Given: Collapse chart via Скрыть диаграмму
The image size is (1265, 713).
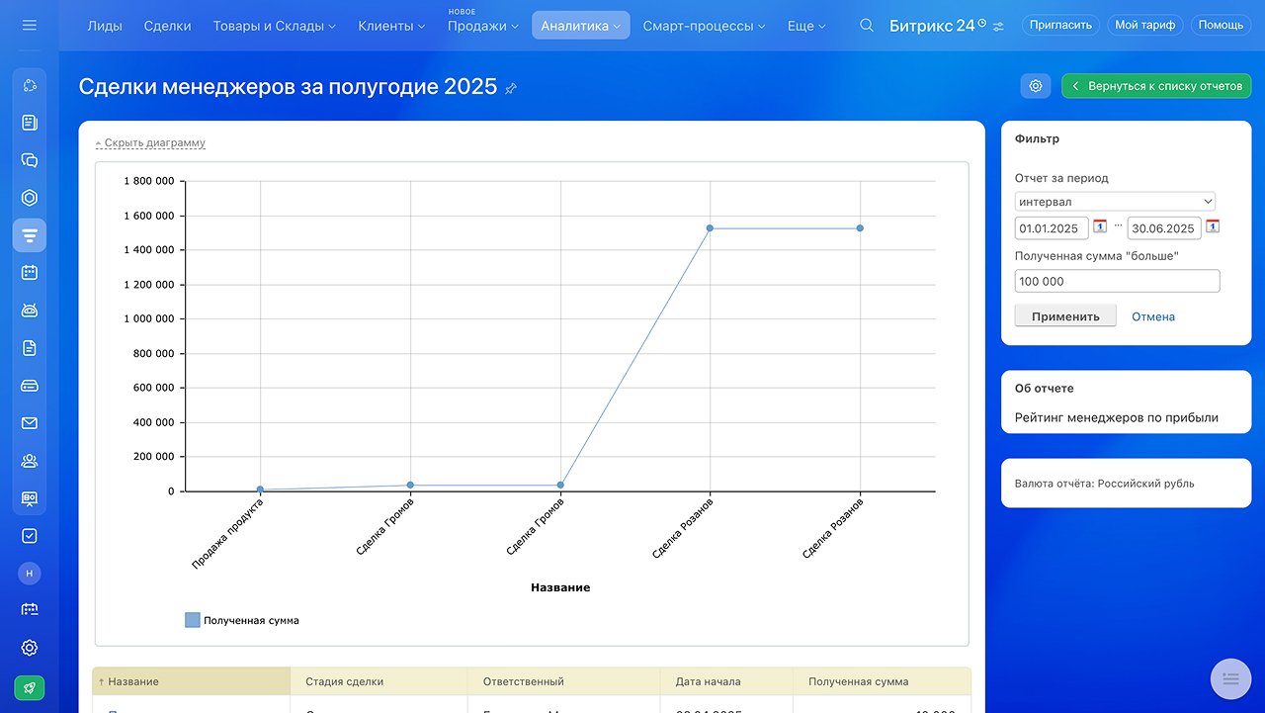Looking at the screenshot, I should [x=150, y=142].
